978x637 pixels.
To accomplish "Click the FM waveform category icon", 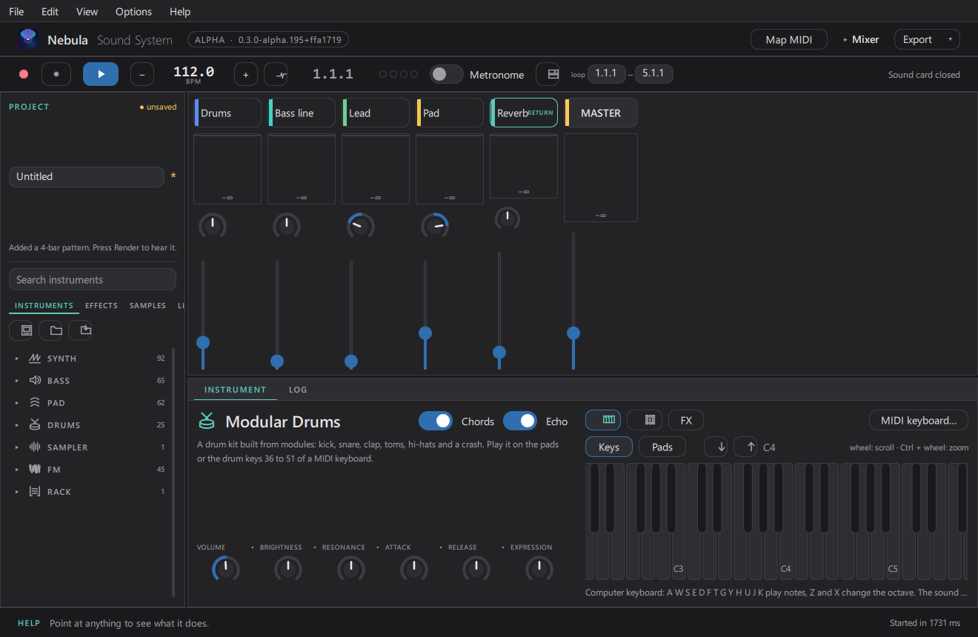I will click(x=35, y=470).
